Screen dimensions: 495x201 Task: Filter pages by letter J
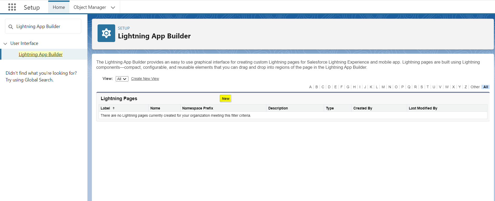coord(365,87)
